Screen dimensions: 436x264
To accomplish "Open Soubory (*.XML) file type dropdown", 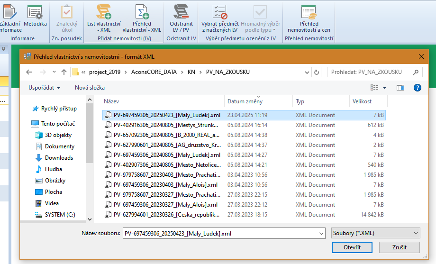I will tap(376, 233).
